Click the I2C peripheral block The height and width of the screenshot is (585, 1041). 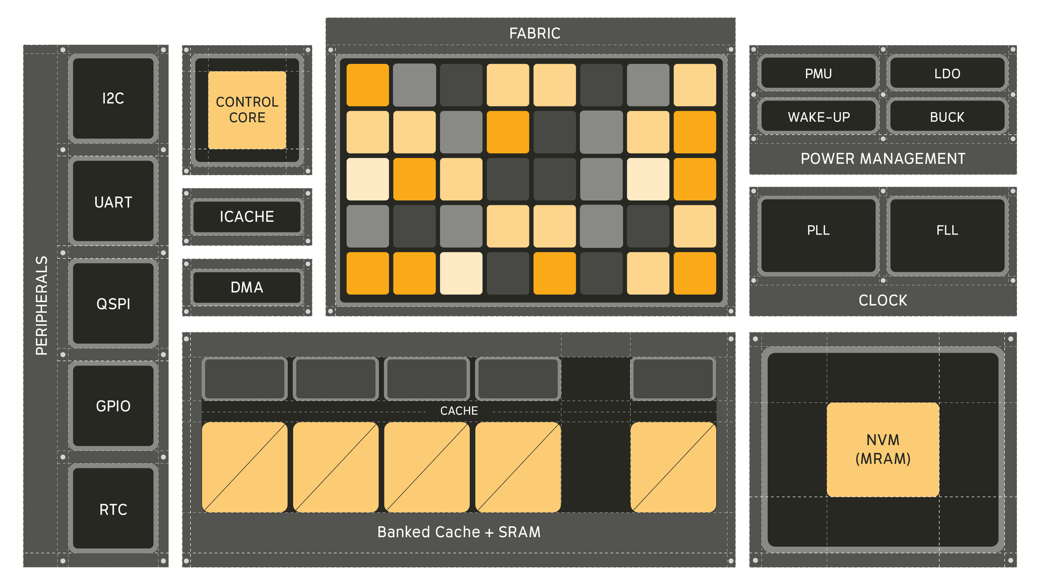click(x=113, y=98)
